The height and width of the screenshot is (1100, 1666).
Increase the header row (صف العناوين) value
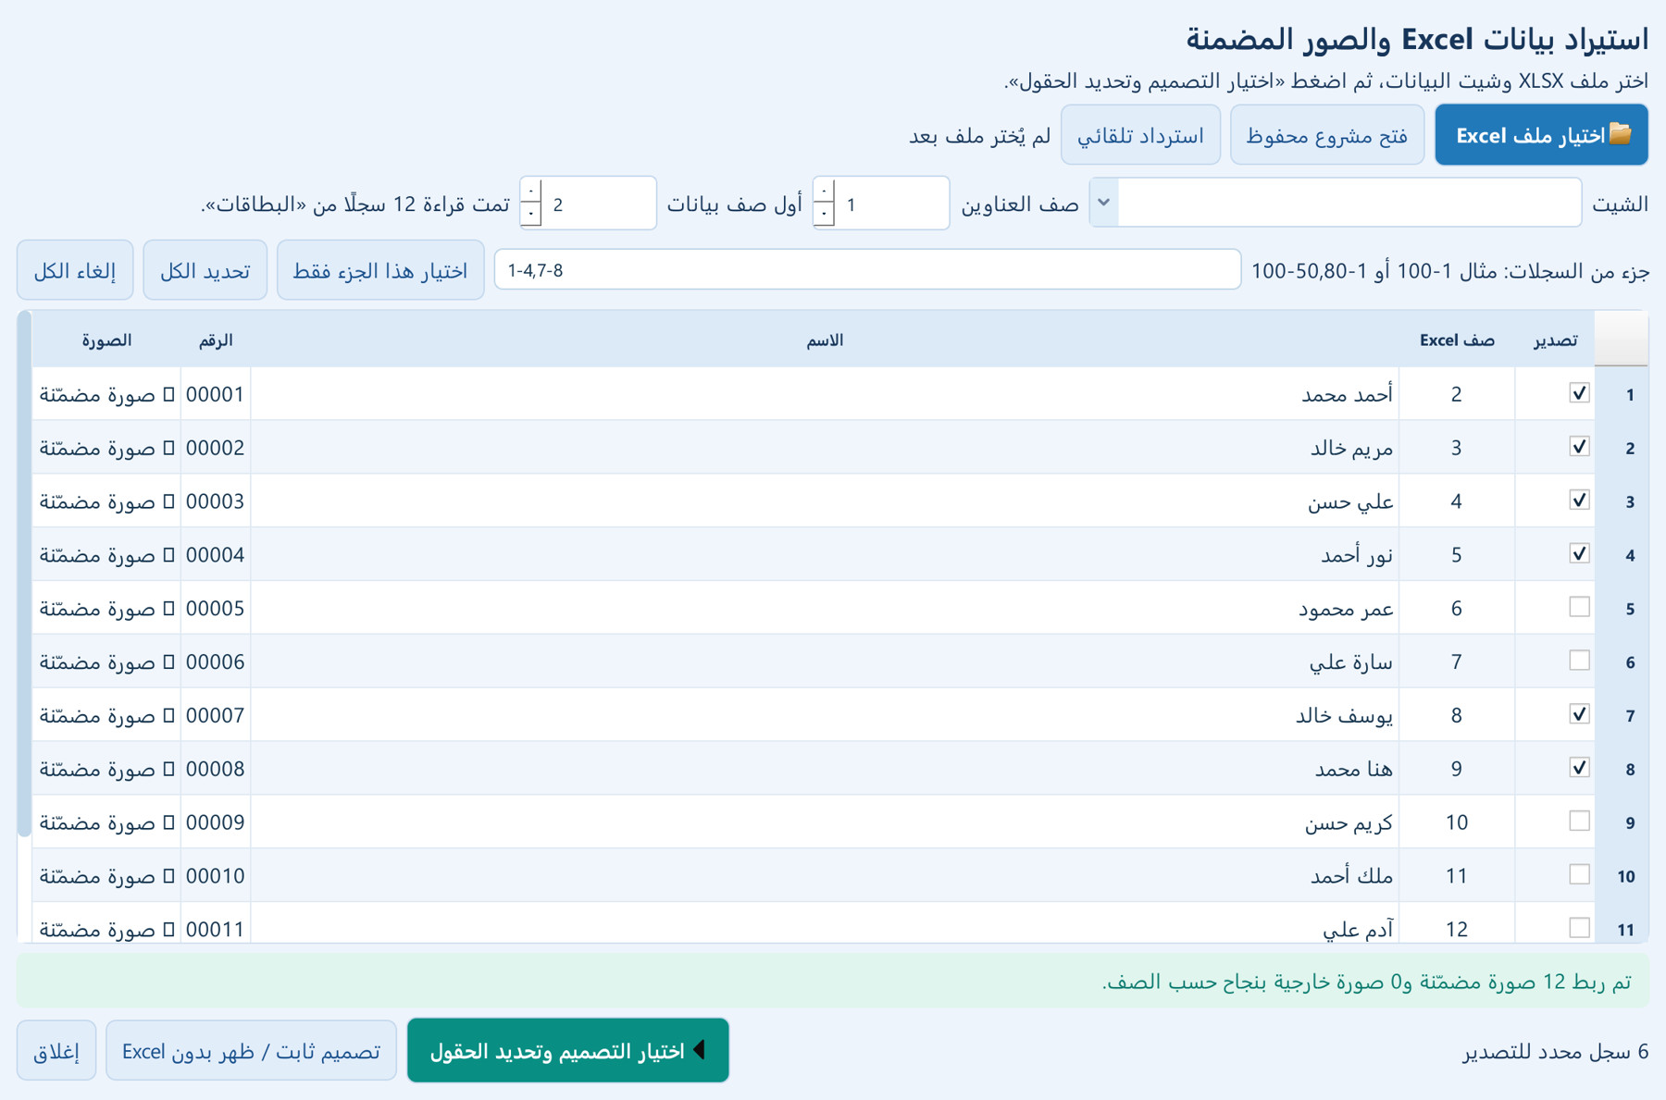(x=824, y=191)
